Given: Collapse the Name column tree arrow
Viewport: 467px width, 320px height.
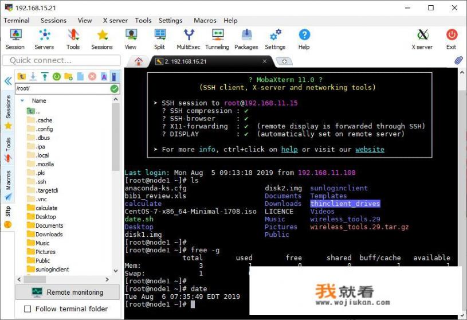Looking at the screenshot, I should click(22, 101).
